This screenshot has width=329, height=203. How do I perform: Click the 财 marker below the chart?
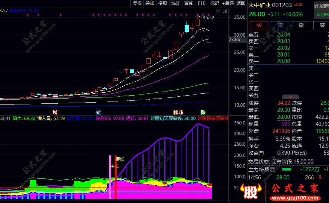(x=98, y=112)
